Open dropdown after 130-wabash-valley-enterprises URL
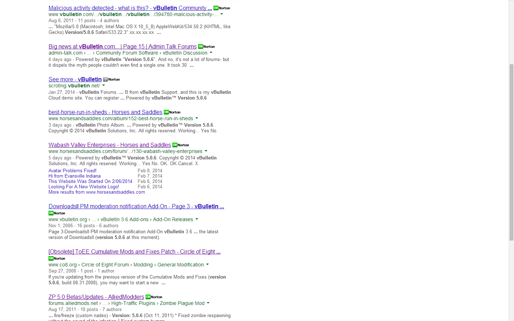 206,151
